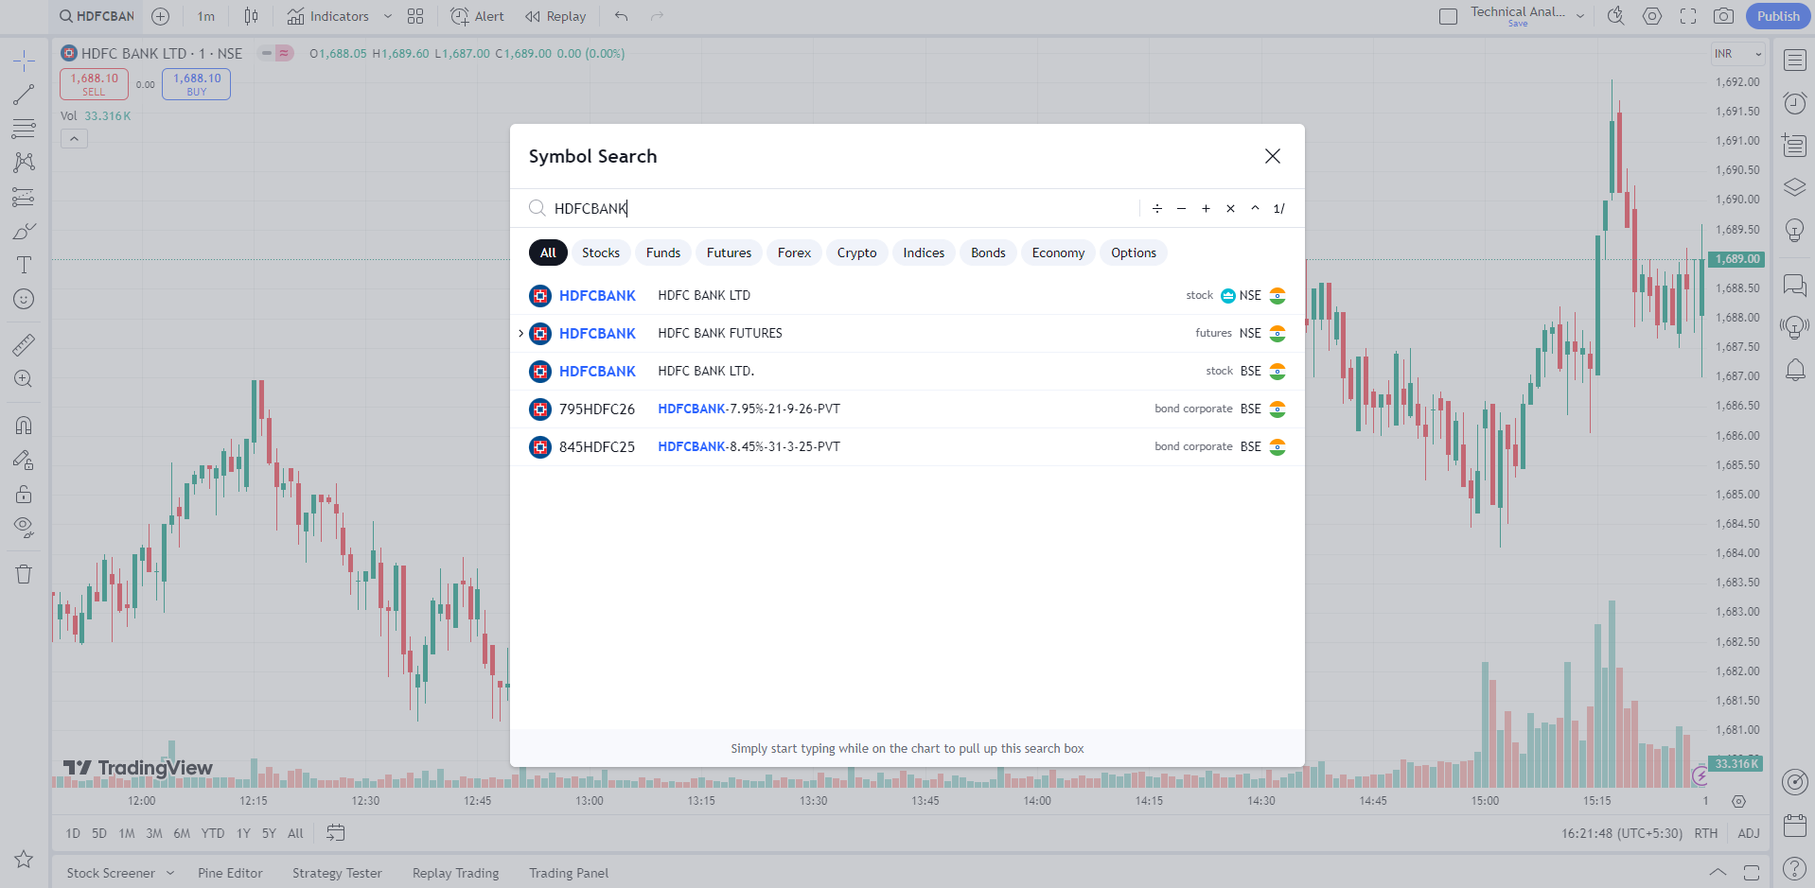Open the alerts clock panel
Image resolution: width=1815 pixels, height=888 pixels.
point(1794,103)
